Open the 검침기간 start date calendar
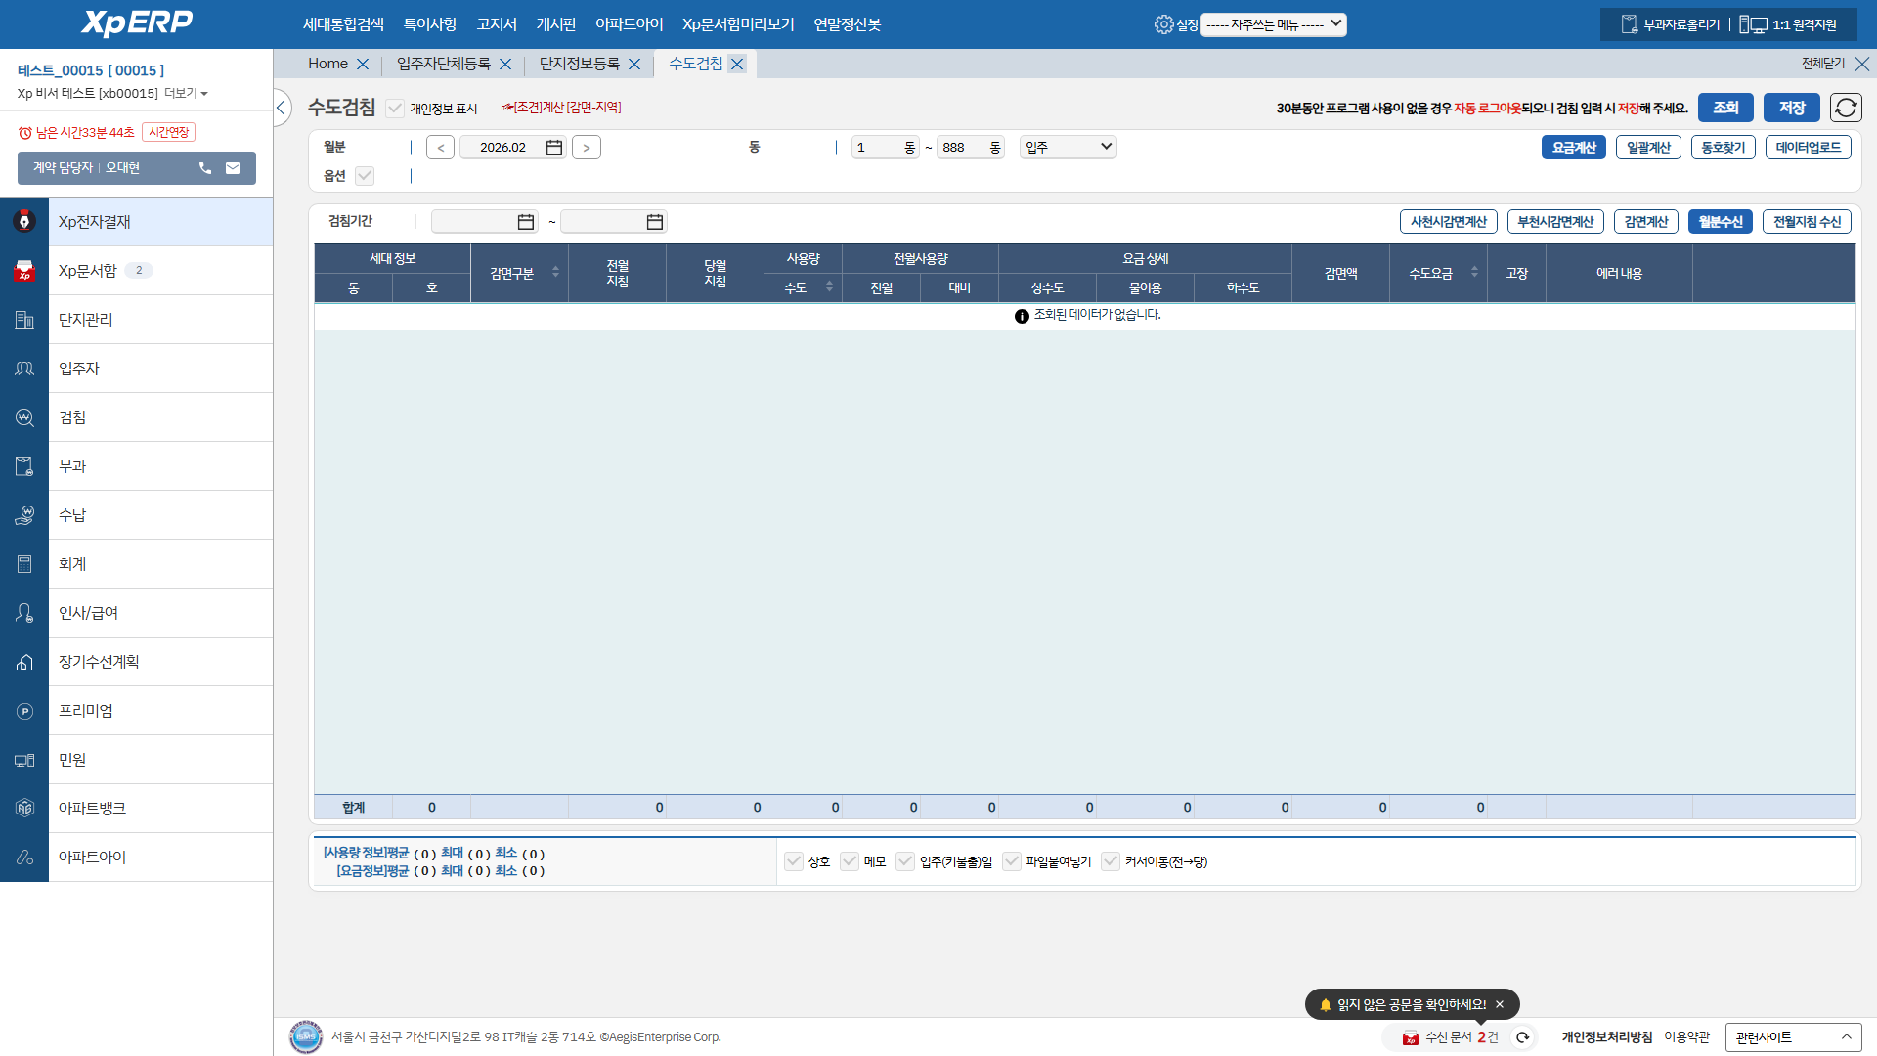Viewport: 1877px width, 1056px height. click(525, 222)
